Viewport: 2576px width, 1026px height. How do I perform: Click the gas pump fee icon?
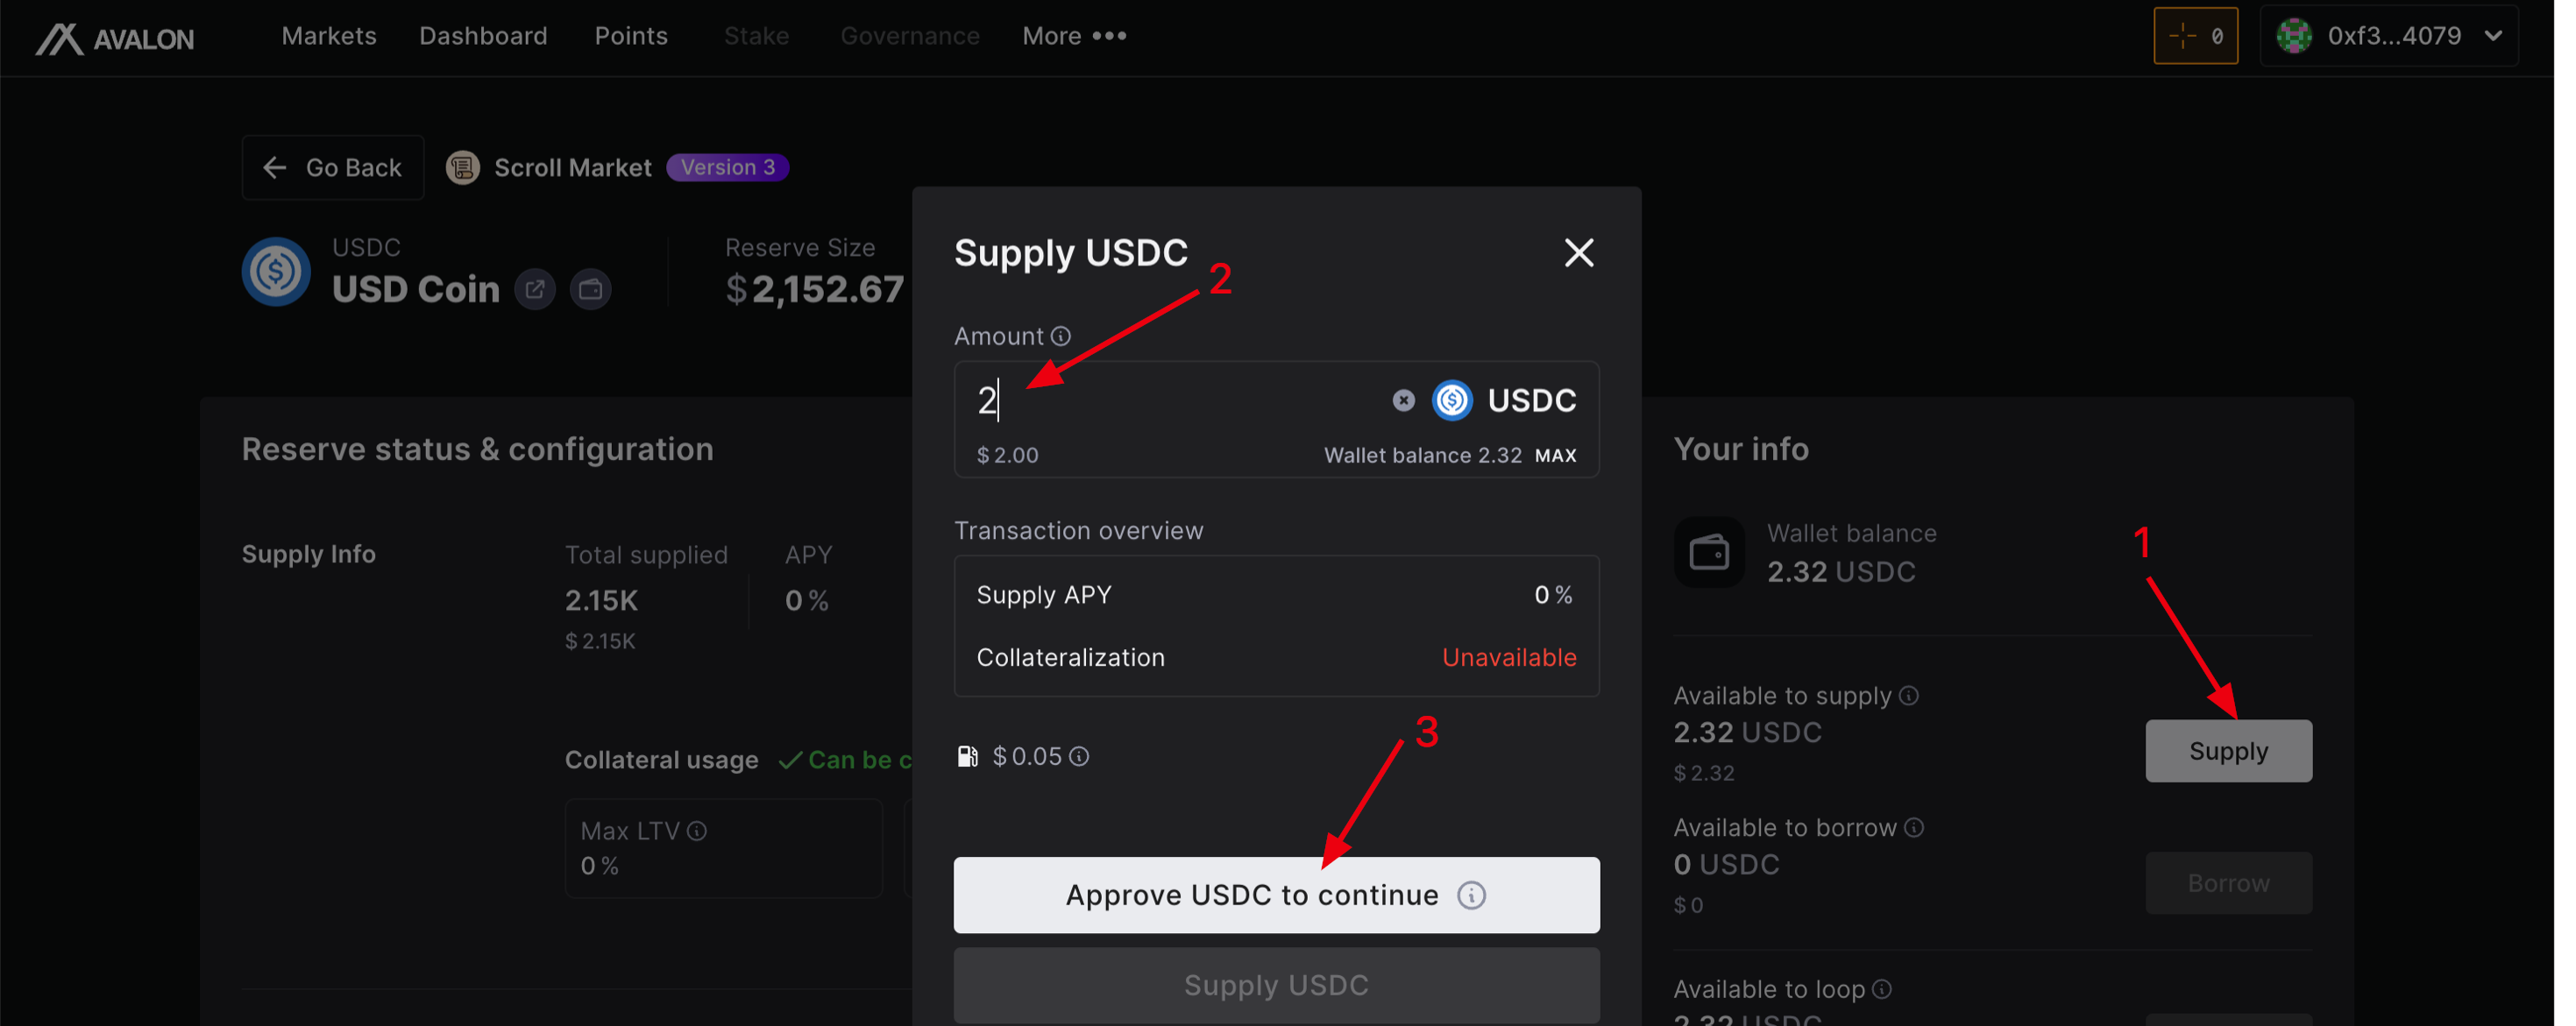[x=966, y=756]
